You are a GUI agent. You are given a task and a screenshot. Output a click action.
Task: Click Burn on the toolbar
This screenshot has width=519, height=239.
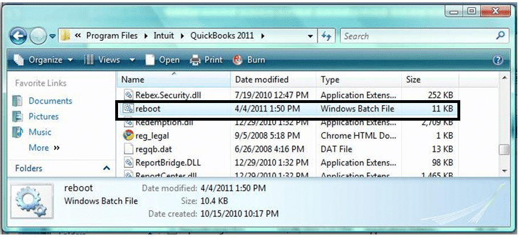click(249, 60)
